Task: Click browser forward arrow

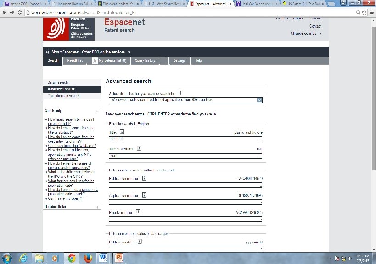Action: (x=12, y=12)
